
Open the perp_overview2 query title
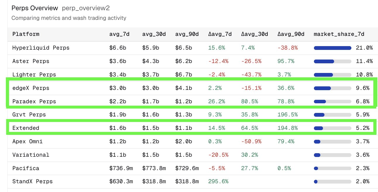pos(86,8)
